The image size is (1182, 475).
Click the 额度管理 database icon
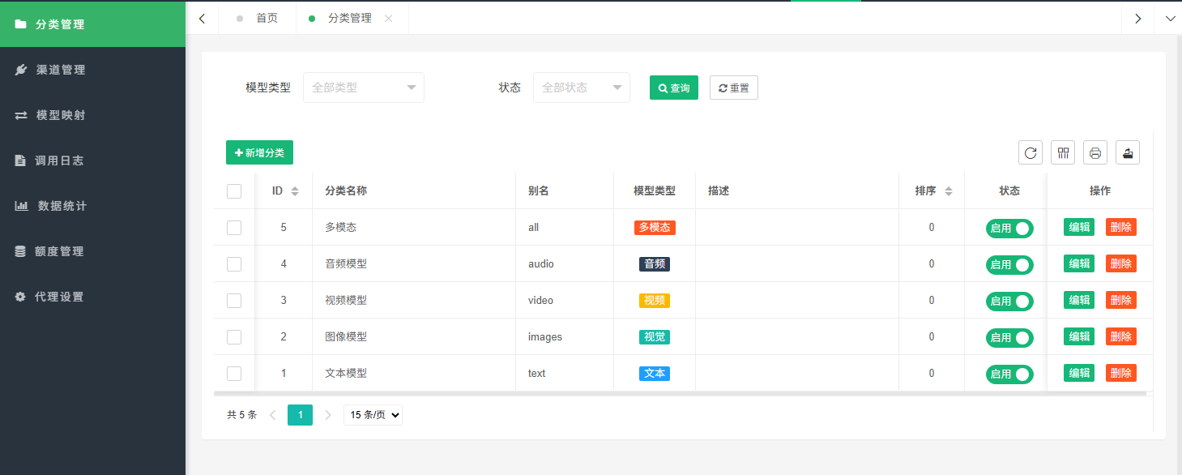(20, 251)
